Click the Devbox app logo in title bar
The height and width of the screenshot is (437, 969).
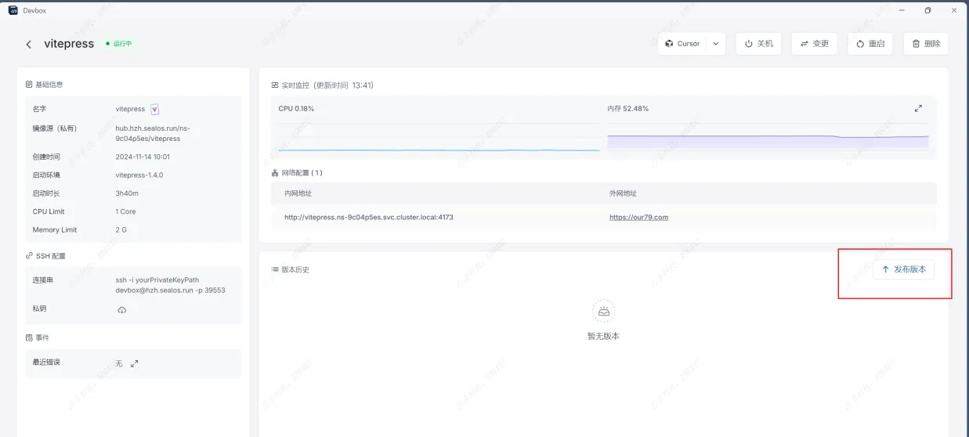tap(13, 10)
